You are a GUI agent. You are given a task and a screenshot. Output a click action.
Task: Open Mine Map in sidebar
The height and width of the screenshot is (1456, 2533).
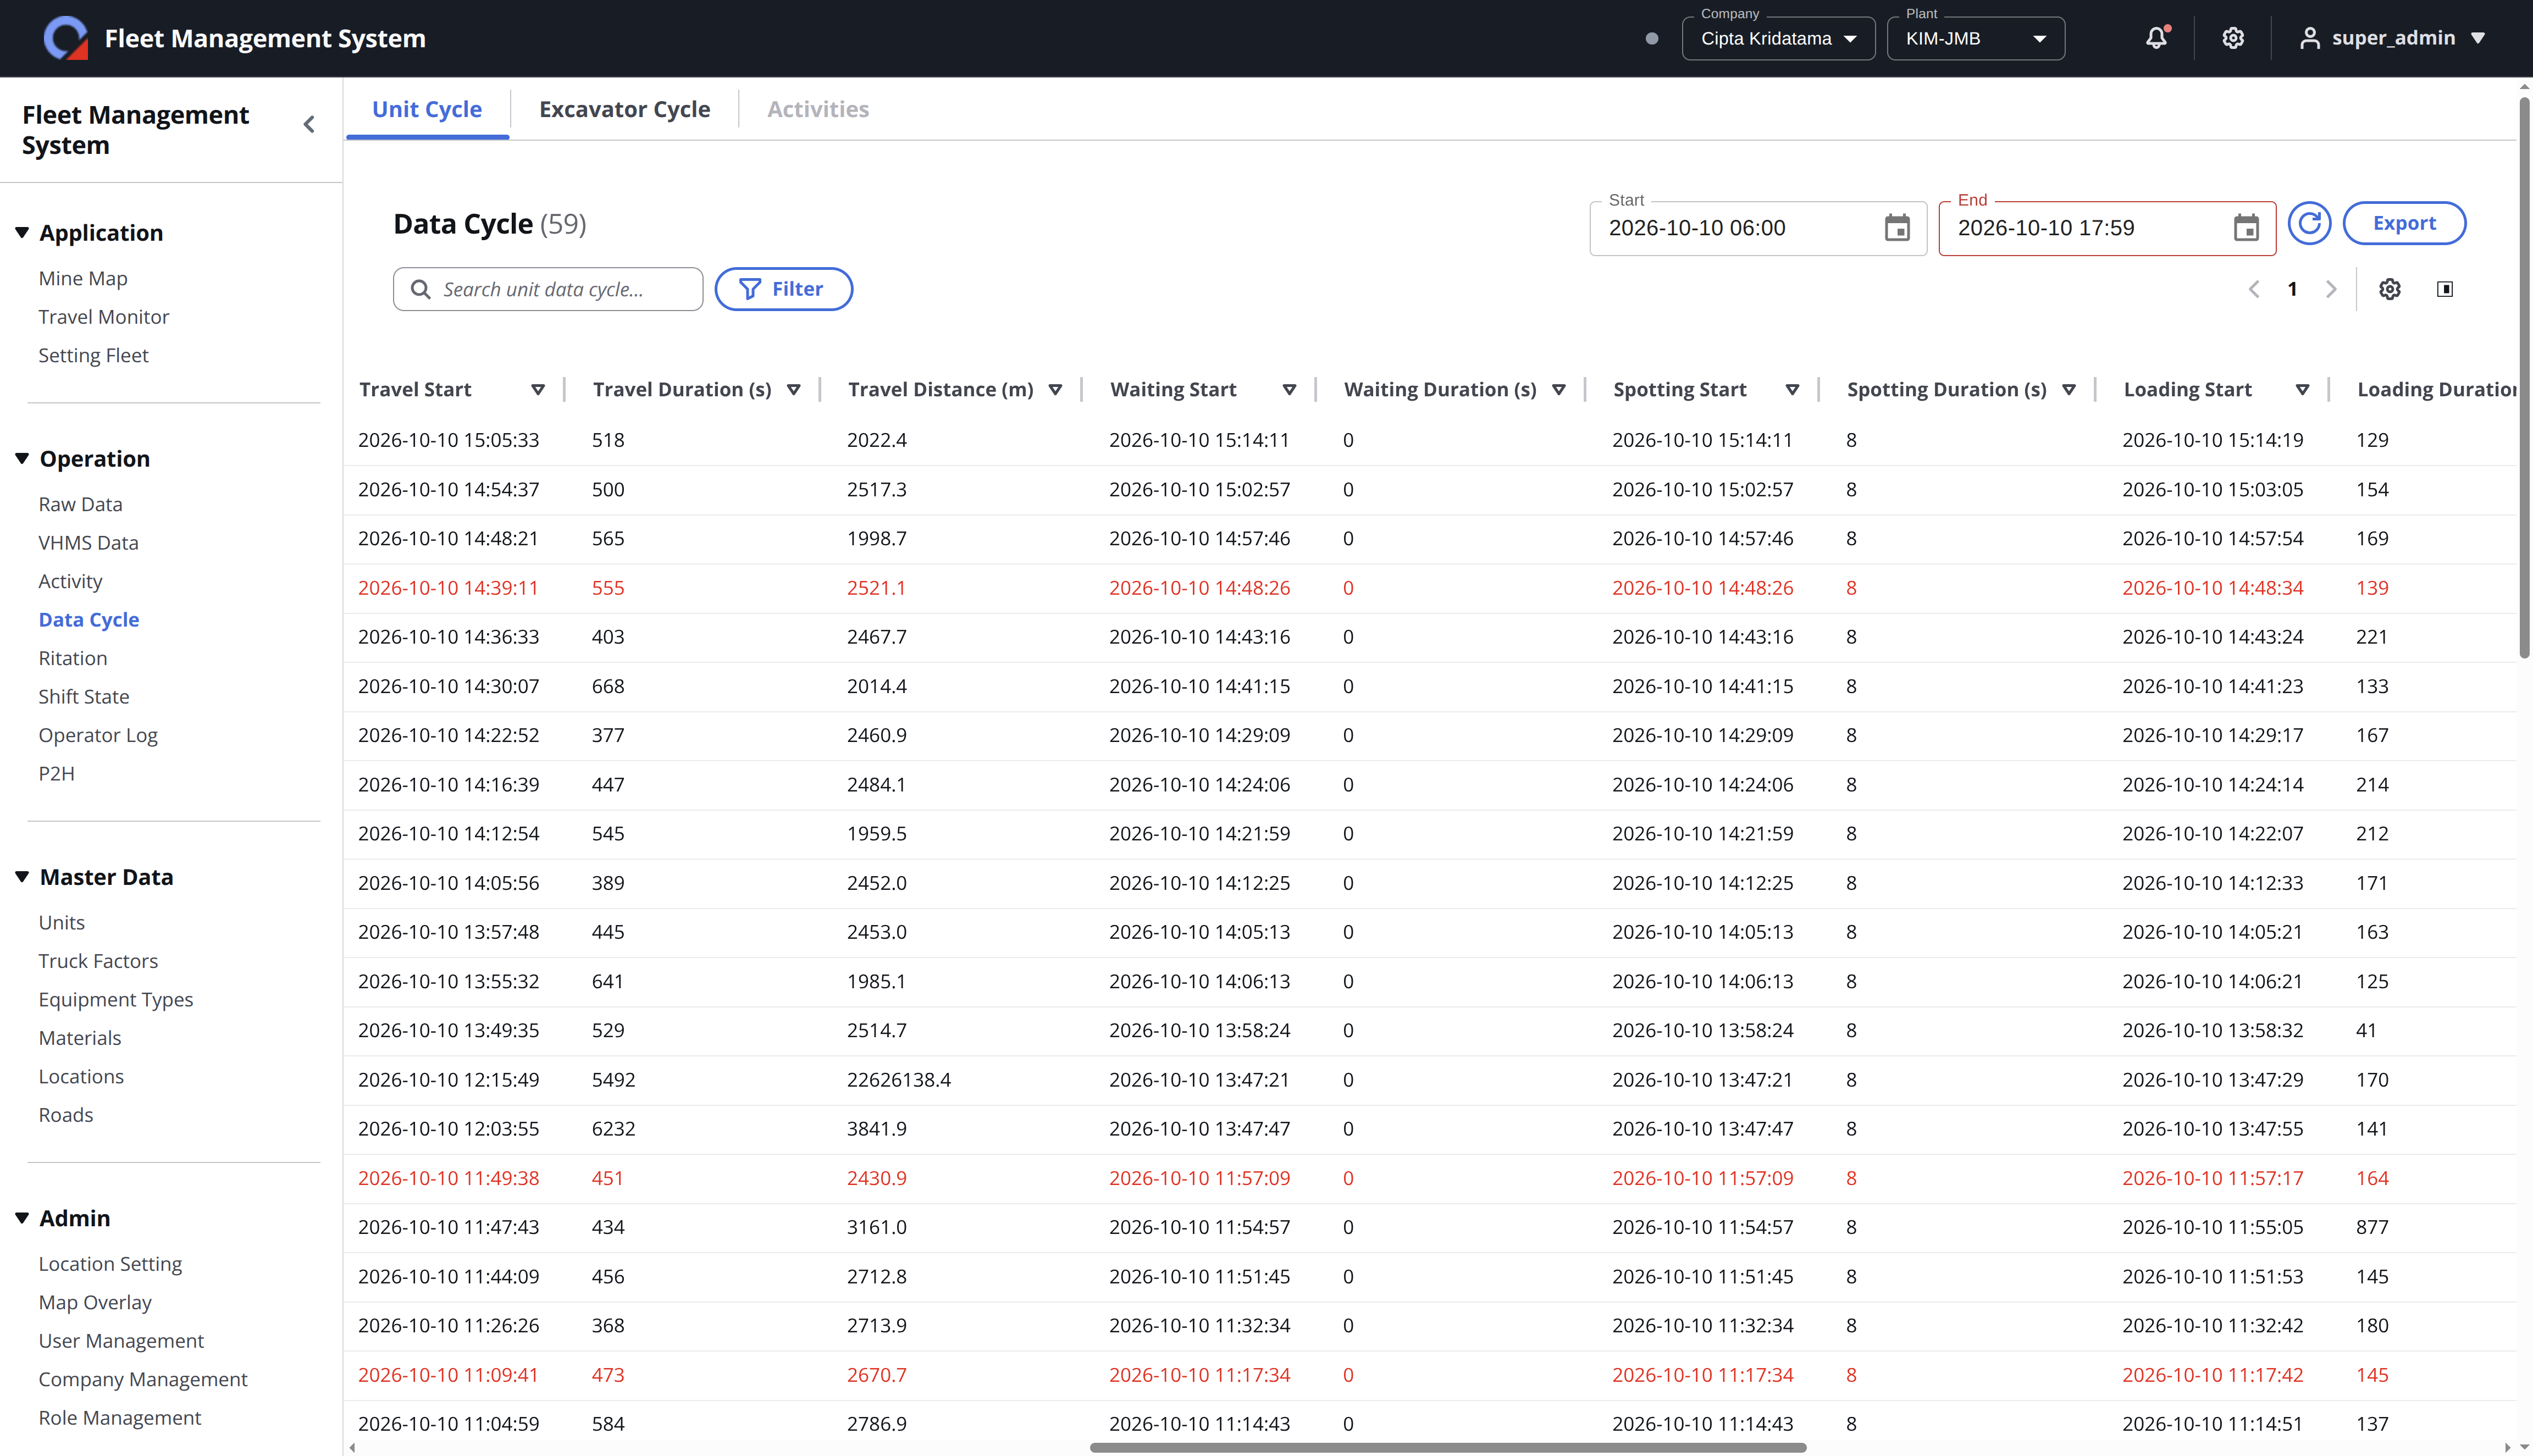(83, 278)
